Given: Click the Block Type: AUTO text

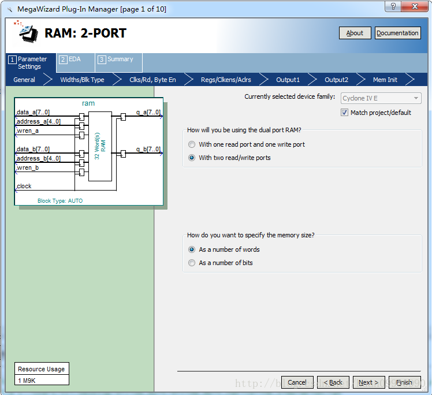Looking at the screenshot, I should [60, 201].
